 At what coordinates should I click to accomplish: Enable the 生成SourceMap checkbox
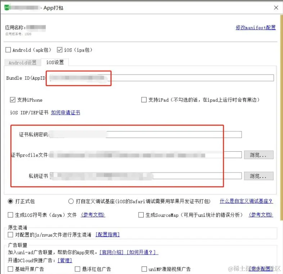click(x=141, y=215)
